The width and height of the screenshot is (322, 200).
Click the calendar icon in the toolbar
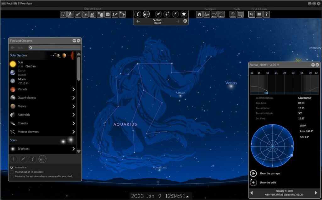(x=107, y=14)
